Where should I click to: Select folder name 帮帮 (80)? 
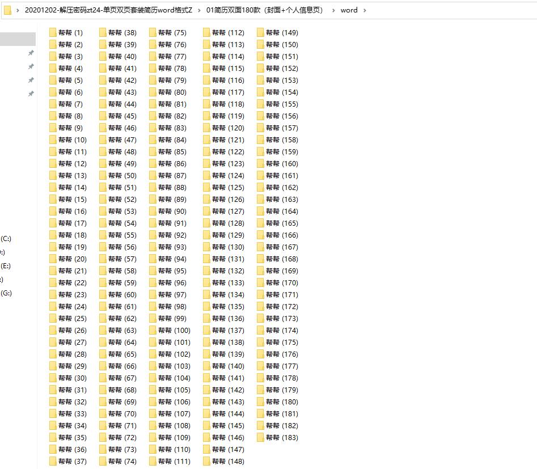point(172,92)
